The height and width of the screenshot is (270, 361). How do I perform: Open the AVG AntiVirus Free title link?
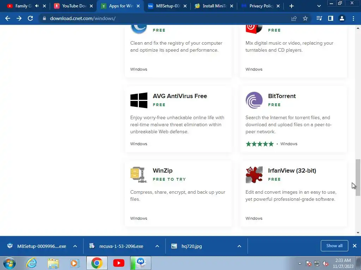click(180, 96)
